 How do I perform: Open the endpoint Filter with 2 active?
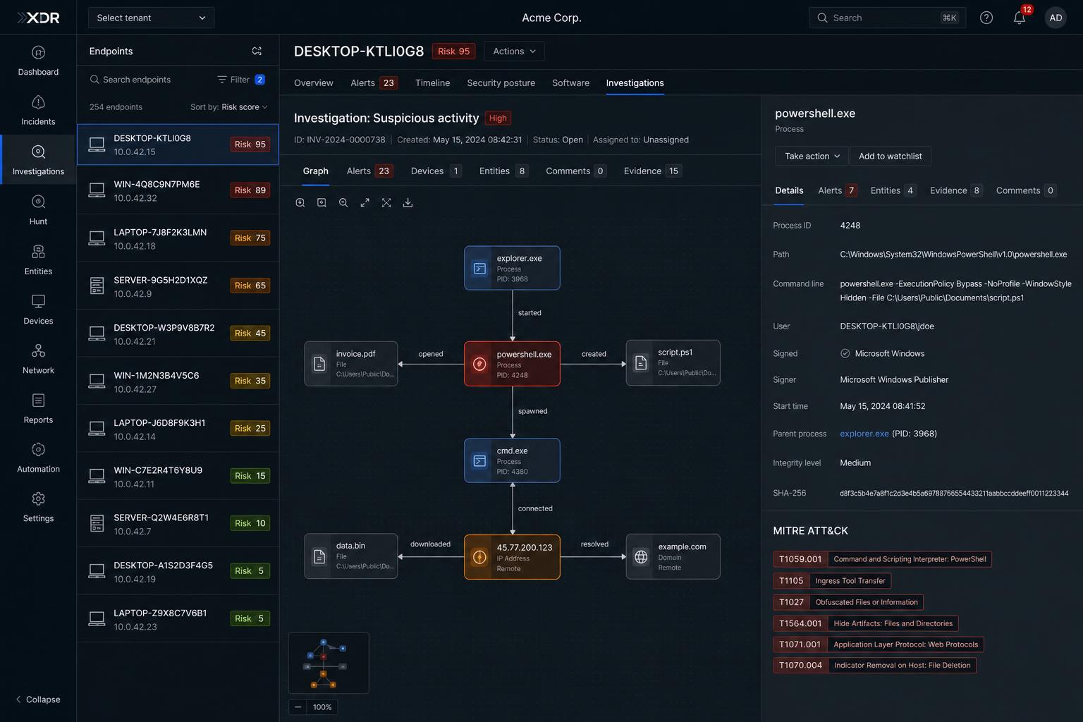240,80
